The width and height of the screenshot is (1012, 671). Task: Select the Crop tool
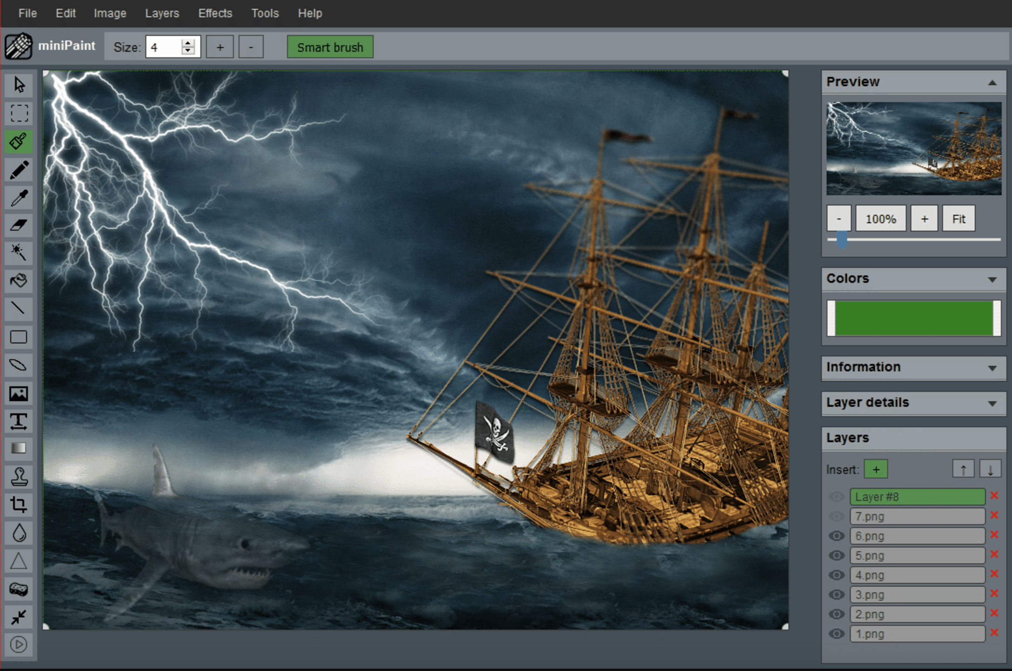19,505
